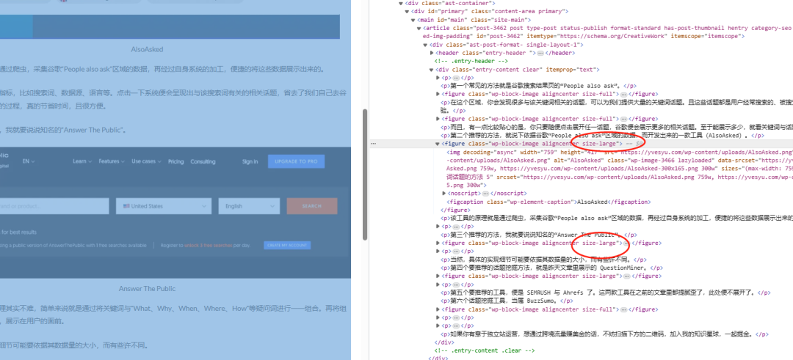This screenshot has width=793, height=360.
Task: Collapse the div ast-post-format node
Action: pyautogui.click(x=425, y=45)
